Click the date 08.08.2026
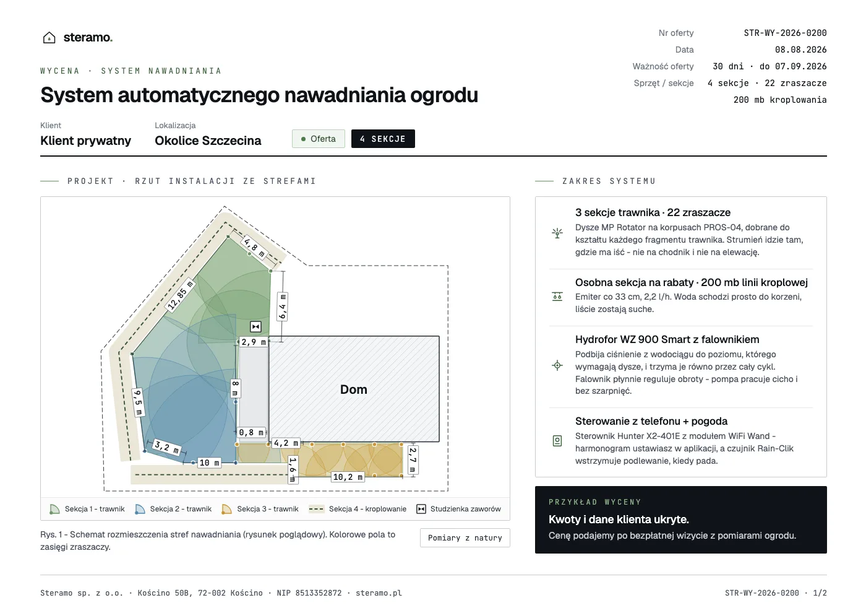866x613 pixels. tap(800, 50)
